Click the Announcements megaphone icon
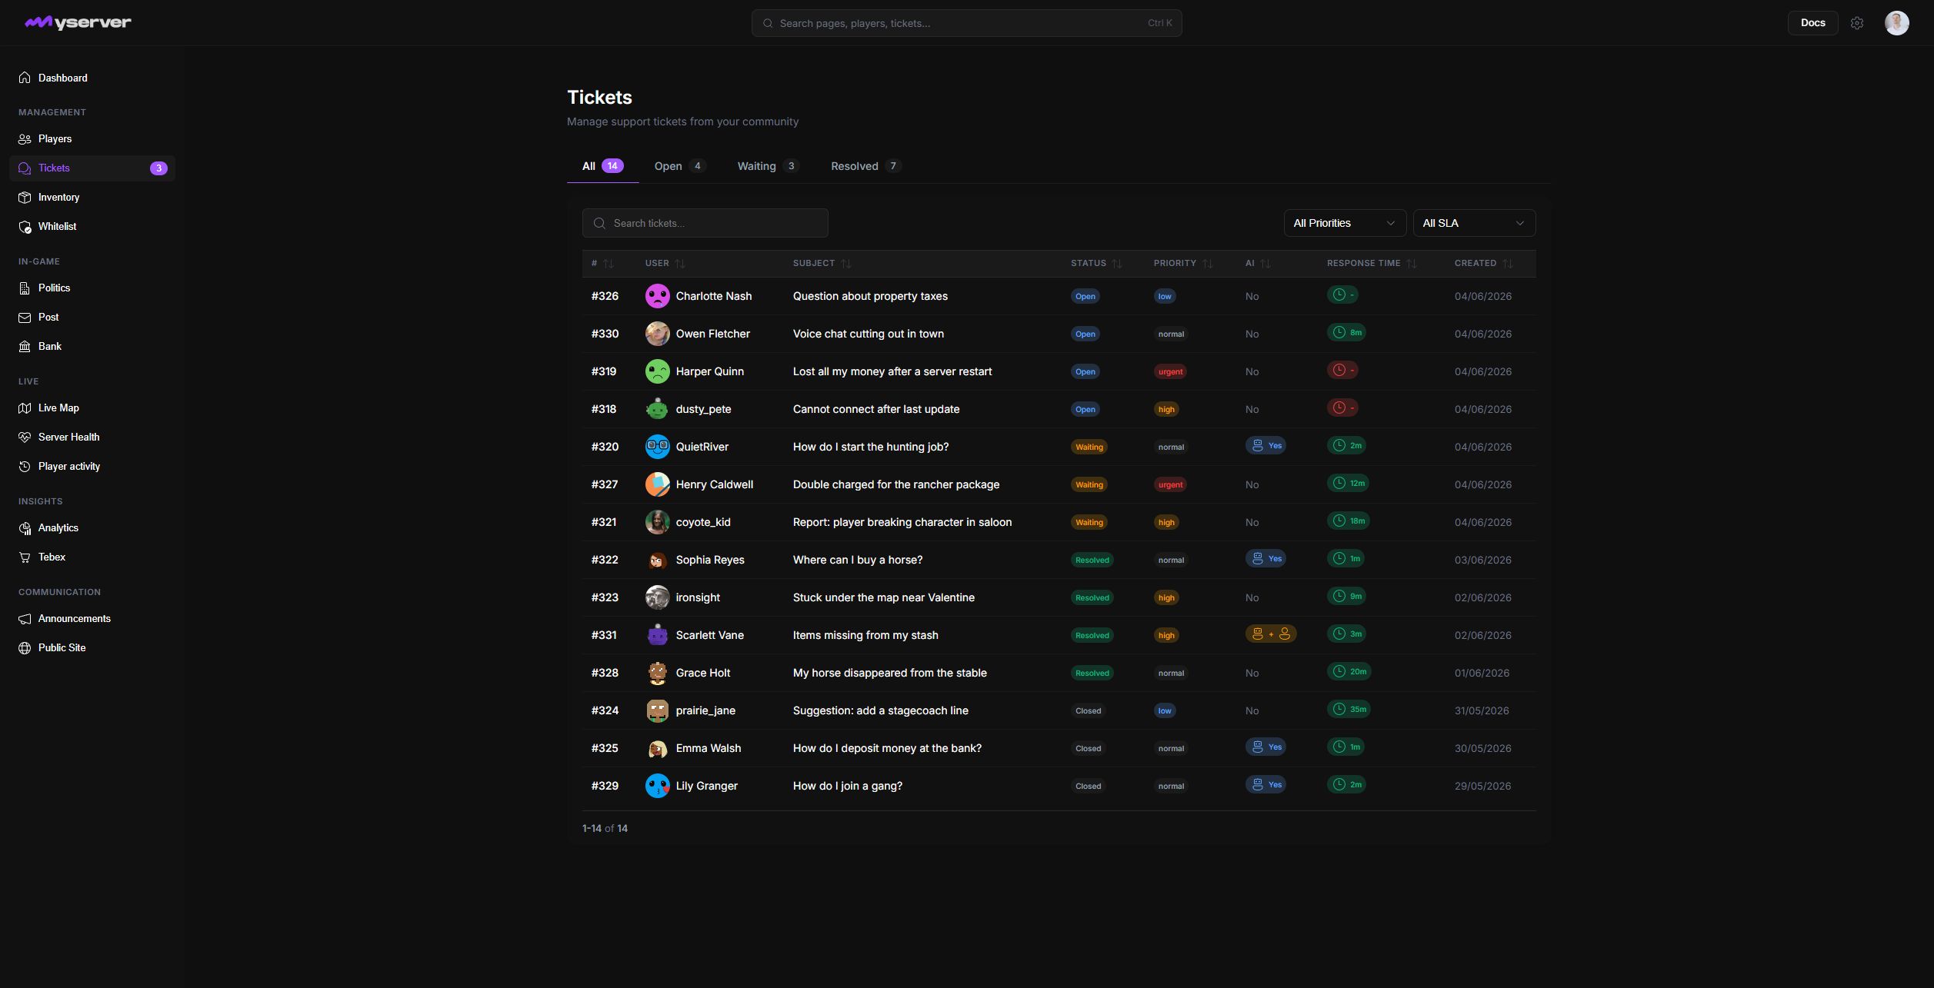The width and height of the screenshot is (1934, 988). click(x=25, y=619)
